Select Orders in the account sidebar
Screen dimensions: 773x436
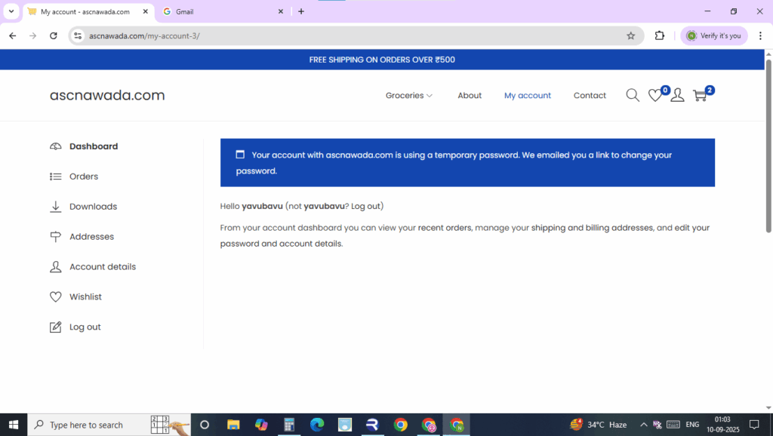[84, 177]
